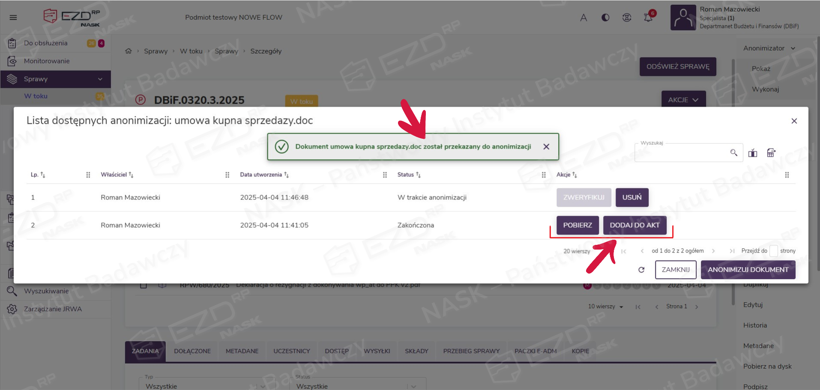Open the hamburger navigation menu
The width and height of the screenshot is (820, 390).
pos(13,18)
